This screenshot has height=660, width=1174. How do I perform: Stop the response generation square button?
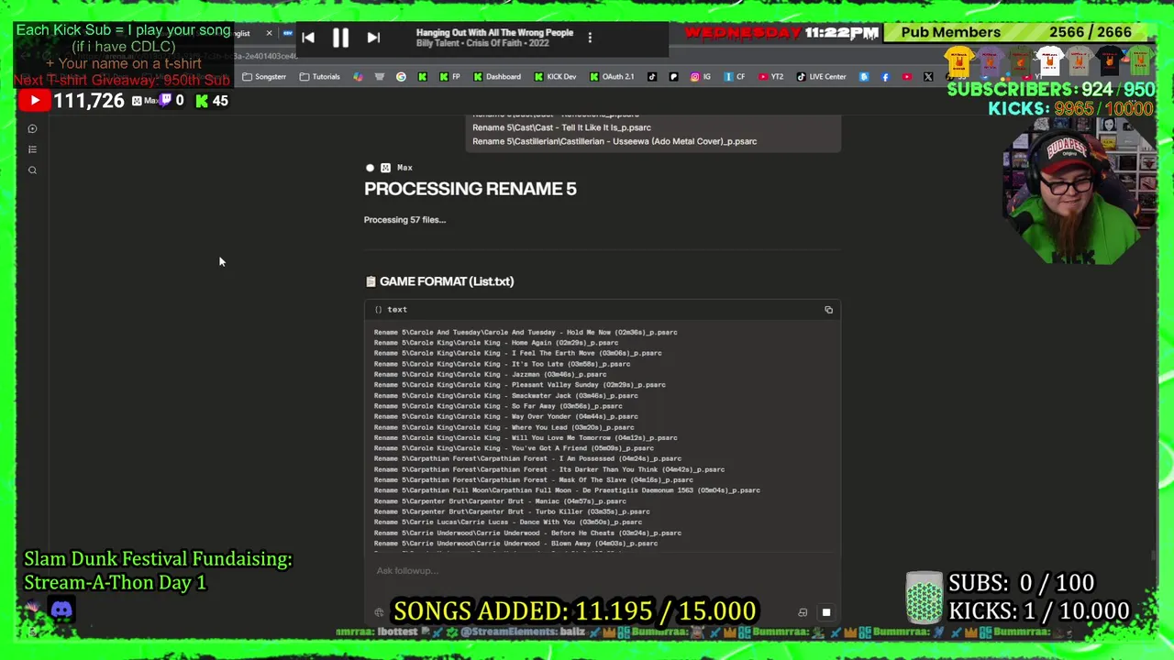click(x=825, y=612)
